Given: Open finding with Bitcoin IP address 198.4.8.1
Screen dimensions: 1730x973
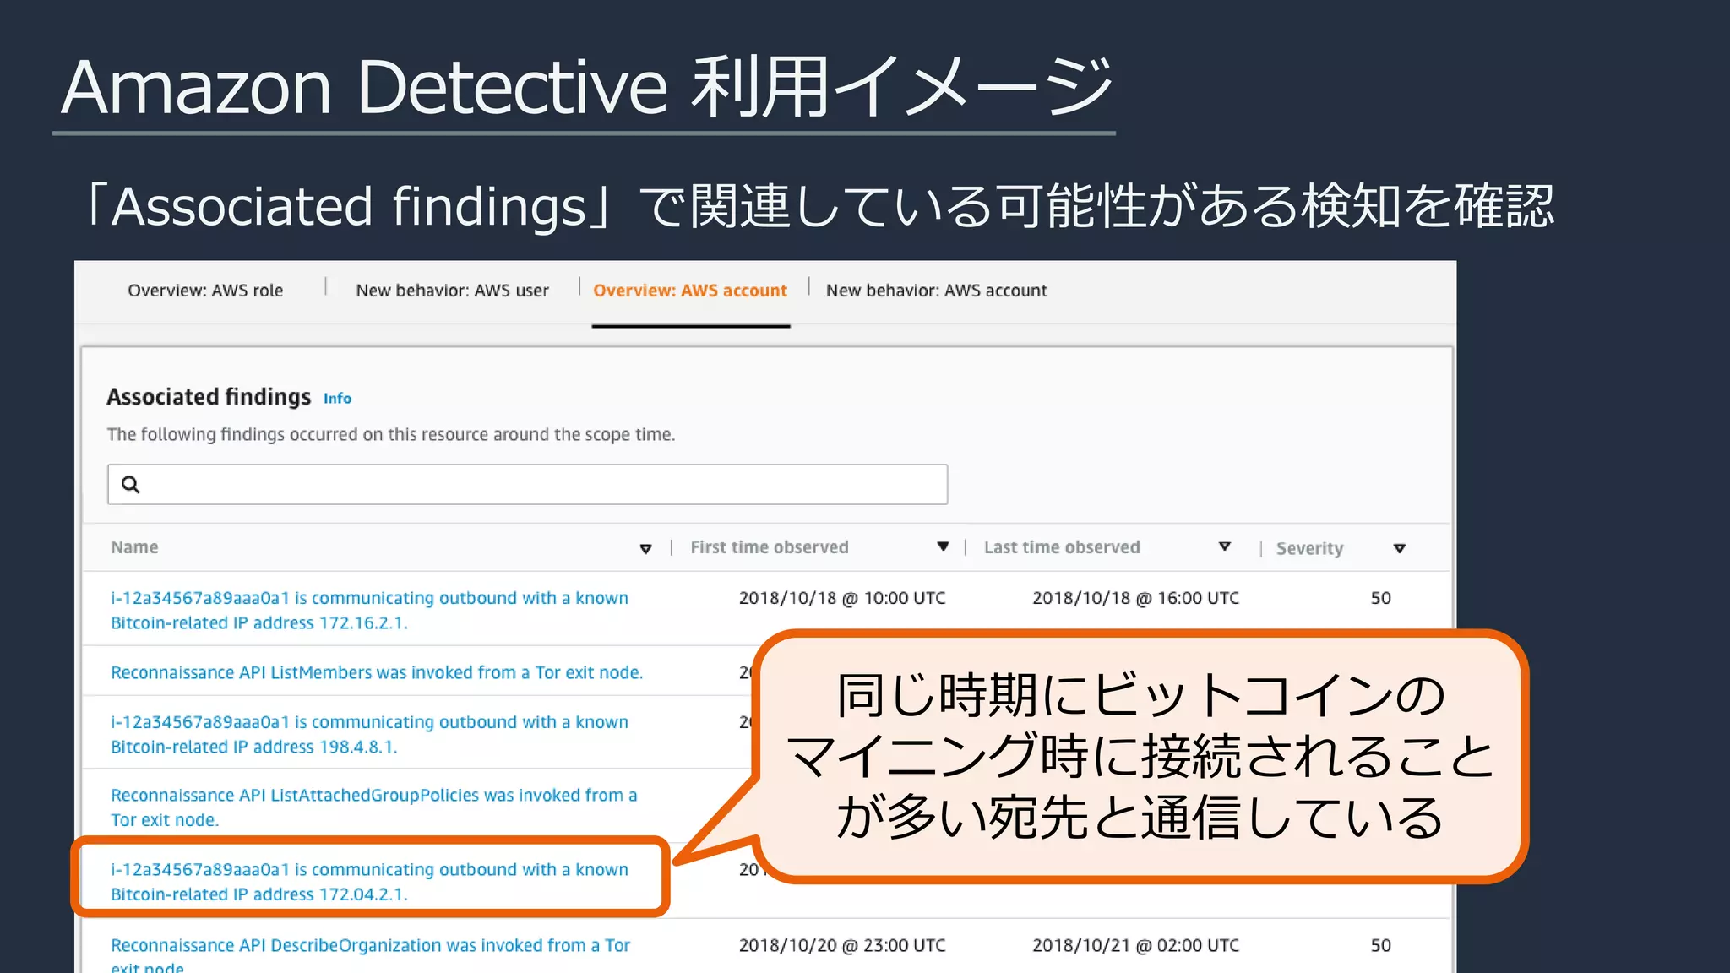Looking at the screenshot, I should click(369, 734).
